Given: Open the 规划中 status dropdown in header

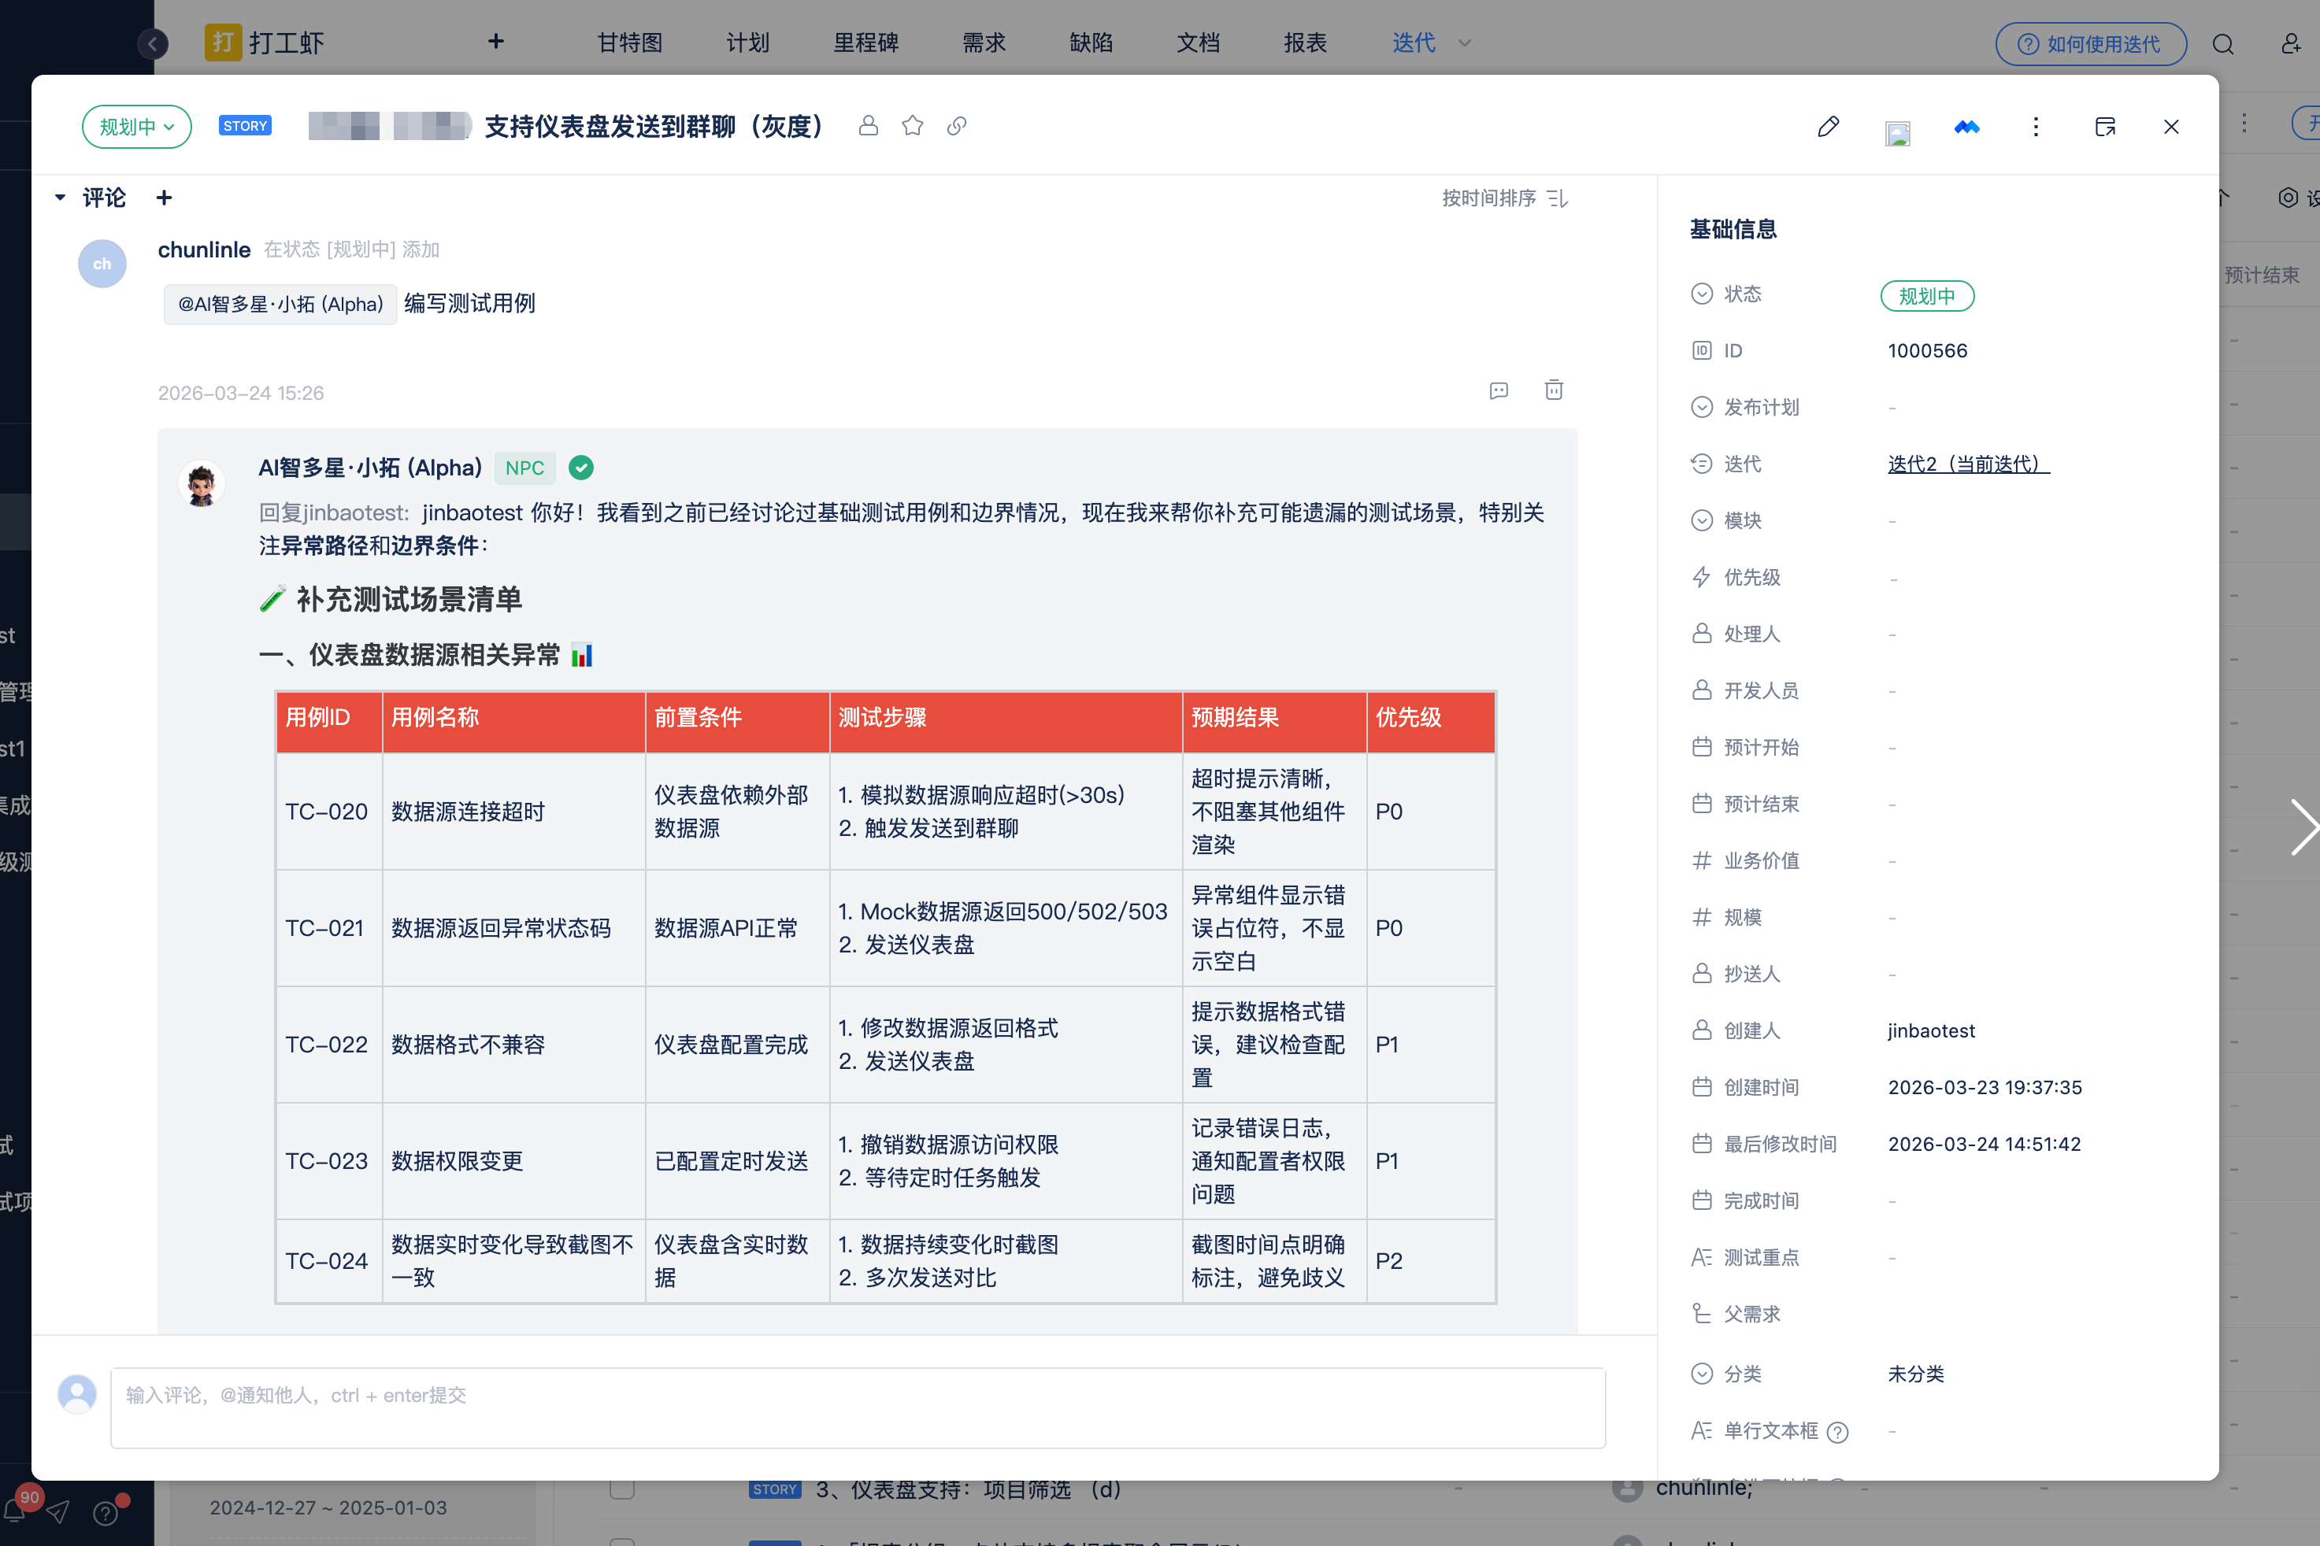Looking at the screenshot, I should [x=136, y=126].
